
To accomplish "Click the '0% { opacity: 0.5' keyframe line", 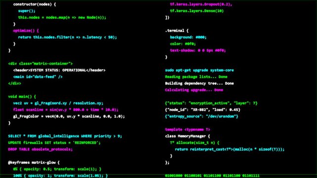I will pos(57,169).
